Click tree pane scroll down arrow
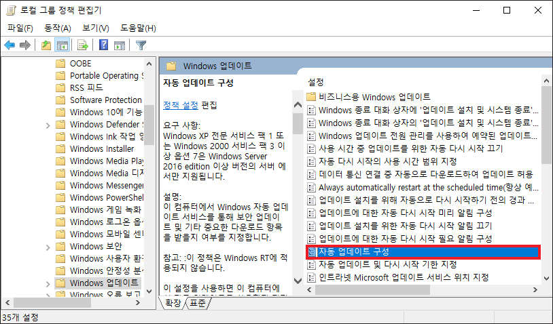The height and width of the screenshot is (324, 553). click(x=149, y=291)
